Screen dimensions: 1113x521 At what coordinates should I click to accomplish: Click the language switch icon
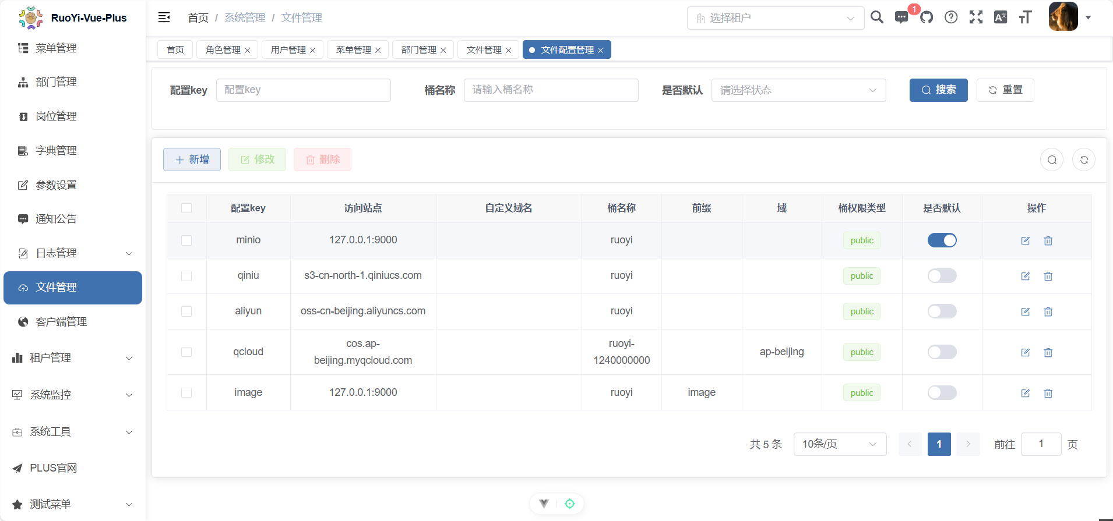[1000, 17]
